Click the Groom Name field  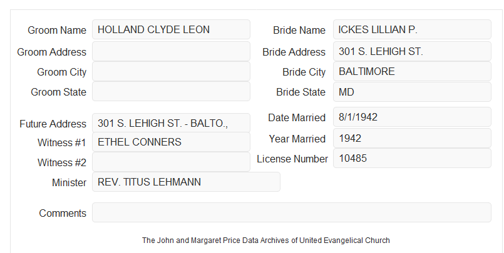(x=171, y=29)
